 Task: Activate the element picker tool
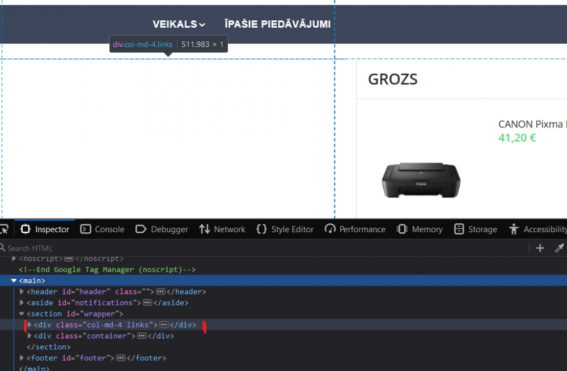click(5, 229)
